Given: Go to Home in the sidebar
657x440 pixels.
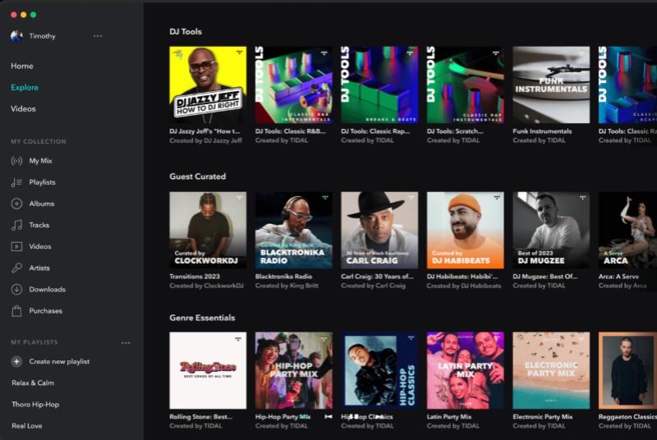Looking at the screenshot, I should coord(22,66).
